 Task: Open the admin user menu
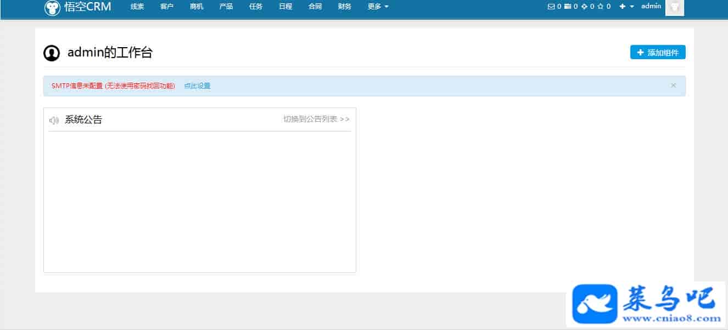(x=651, y=7)
